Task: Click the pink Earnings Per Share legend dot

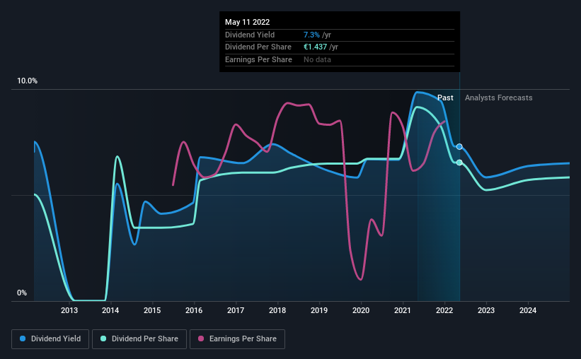Action: tap(201, 339)
